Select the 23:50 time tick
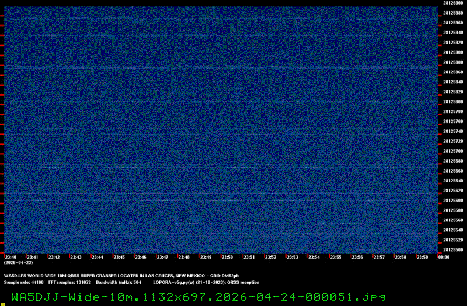467x306 pixels. click(x=227, y=257)
